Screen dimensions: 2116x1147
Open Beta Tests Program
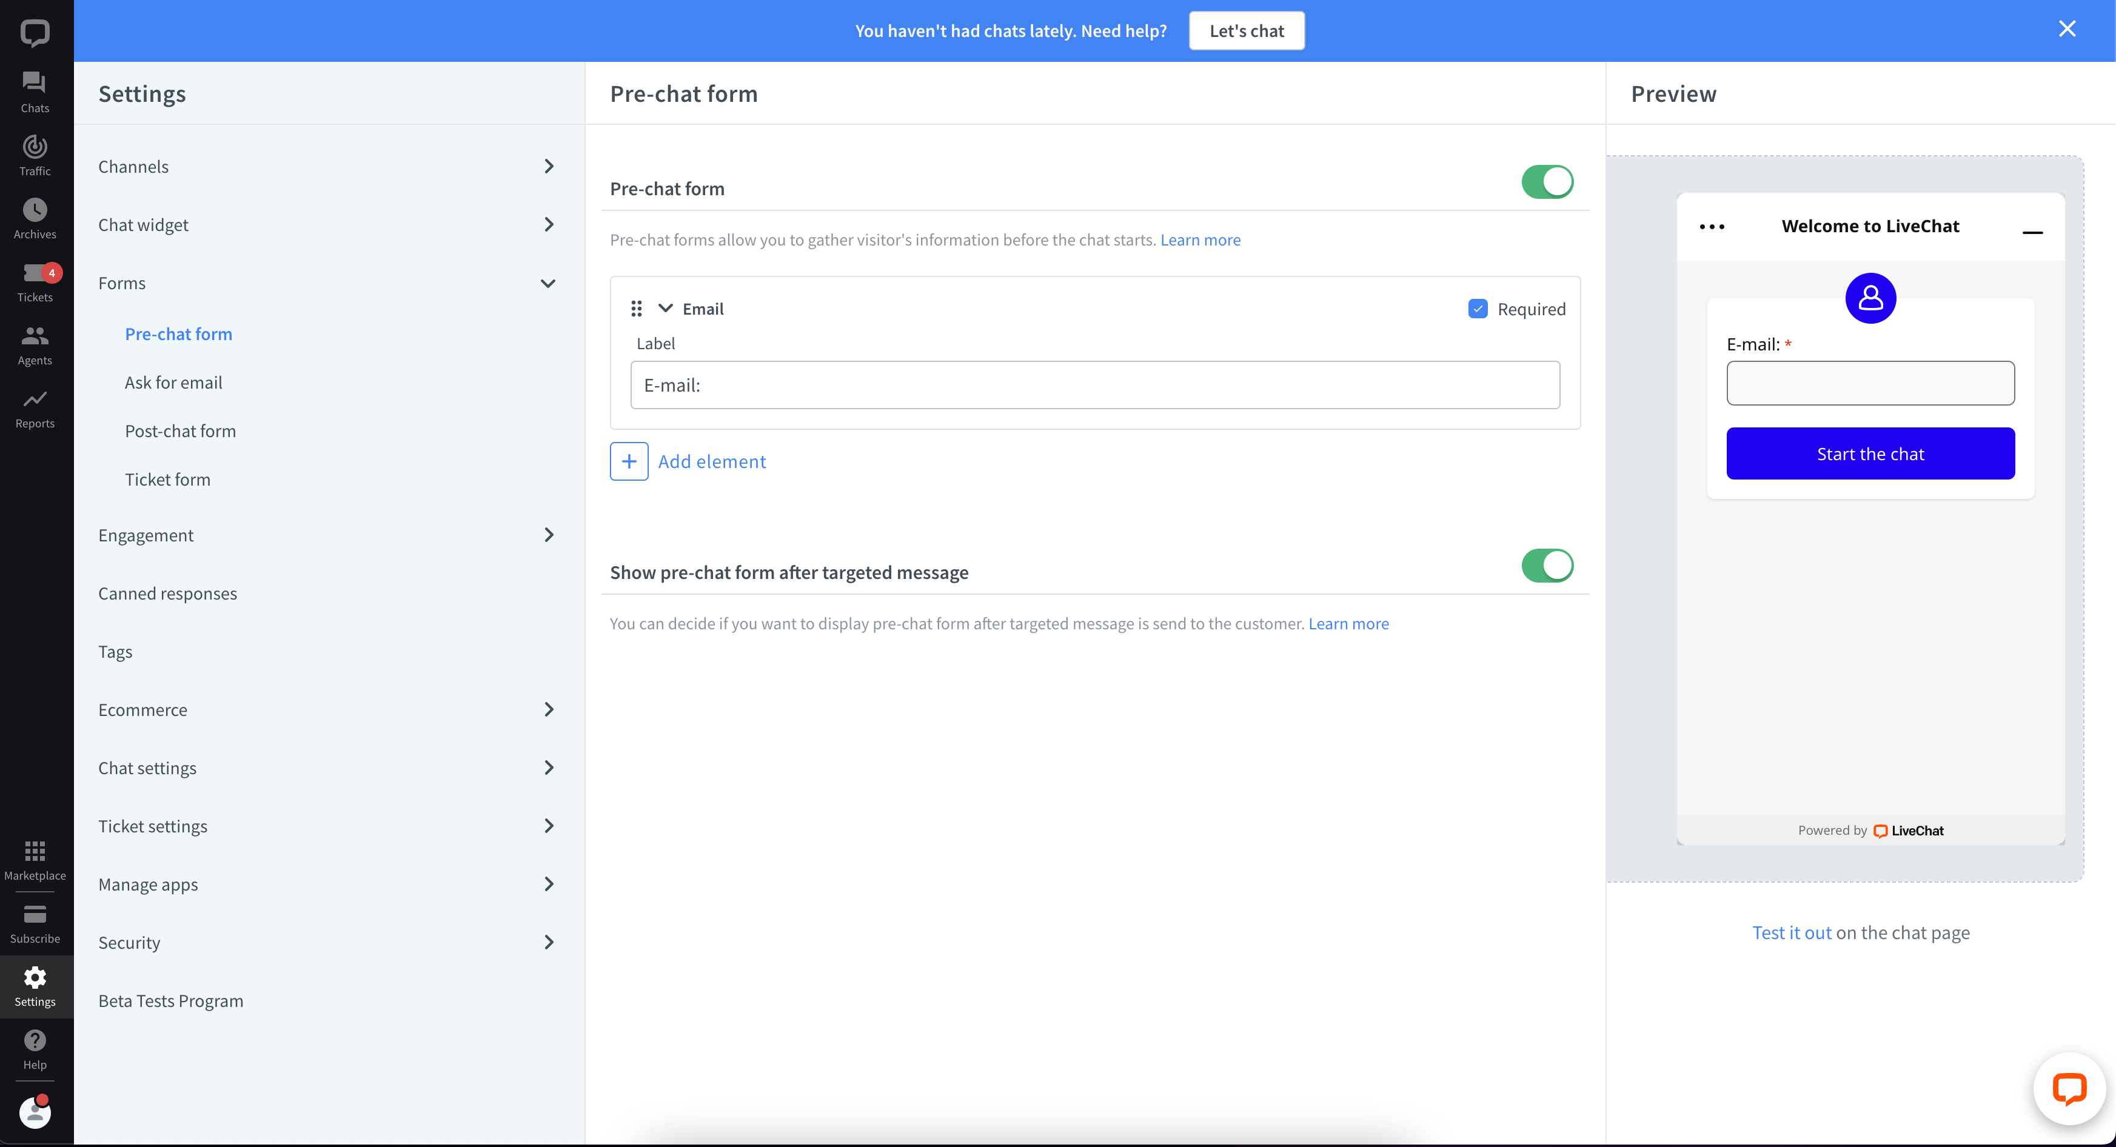click(x=171, y=1001)
